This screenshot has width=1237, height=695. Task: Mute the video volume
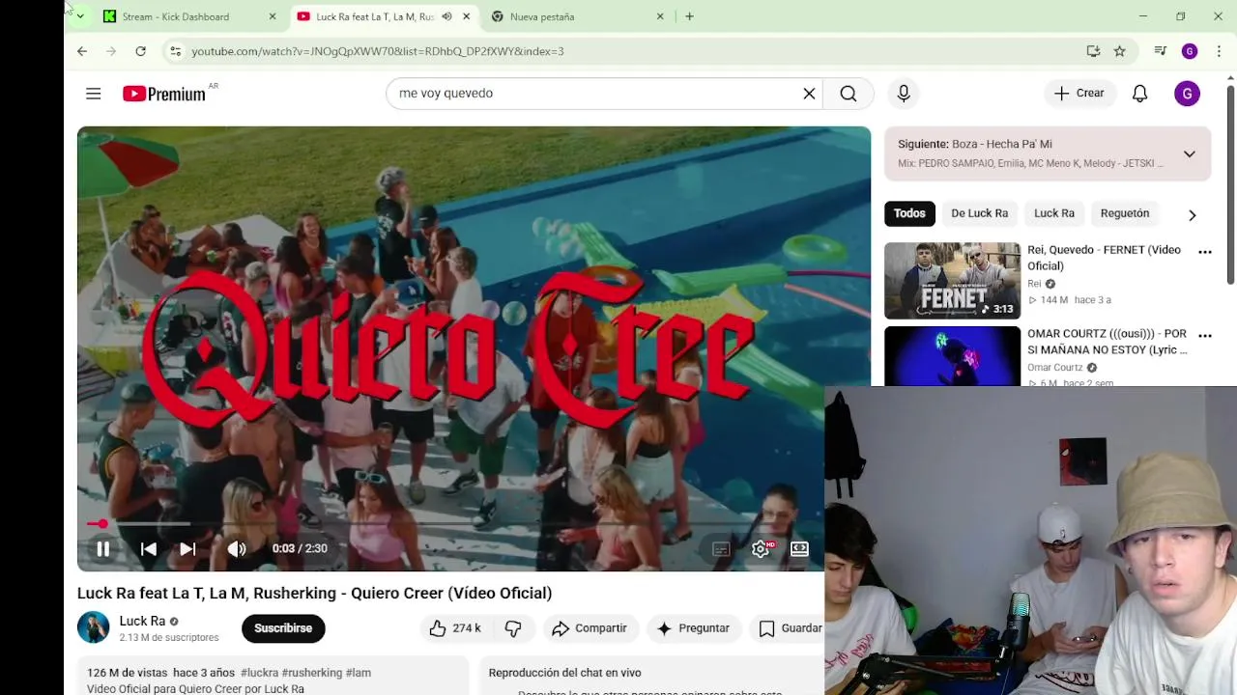pos(237,548)
